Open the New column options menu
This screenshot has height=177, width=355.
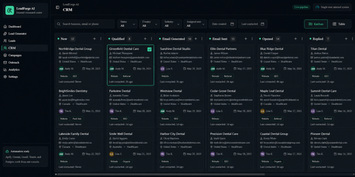101,39
